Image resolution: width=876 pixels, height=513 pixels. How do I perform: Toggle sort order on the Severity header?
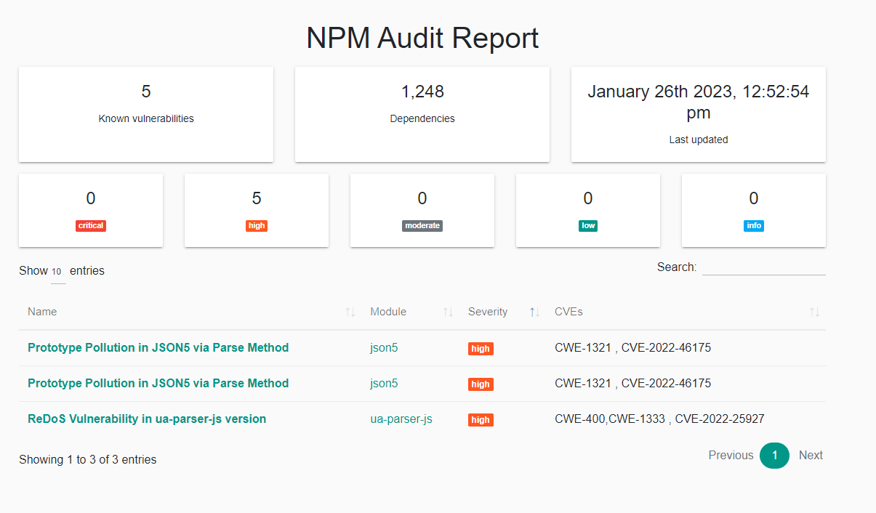[x=534, y=312]
